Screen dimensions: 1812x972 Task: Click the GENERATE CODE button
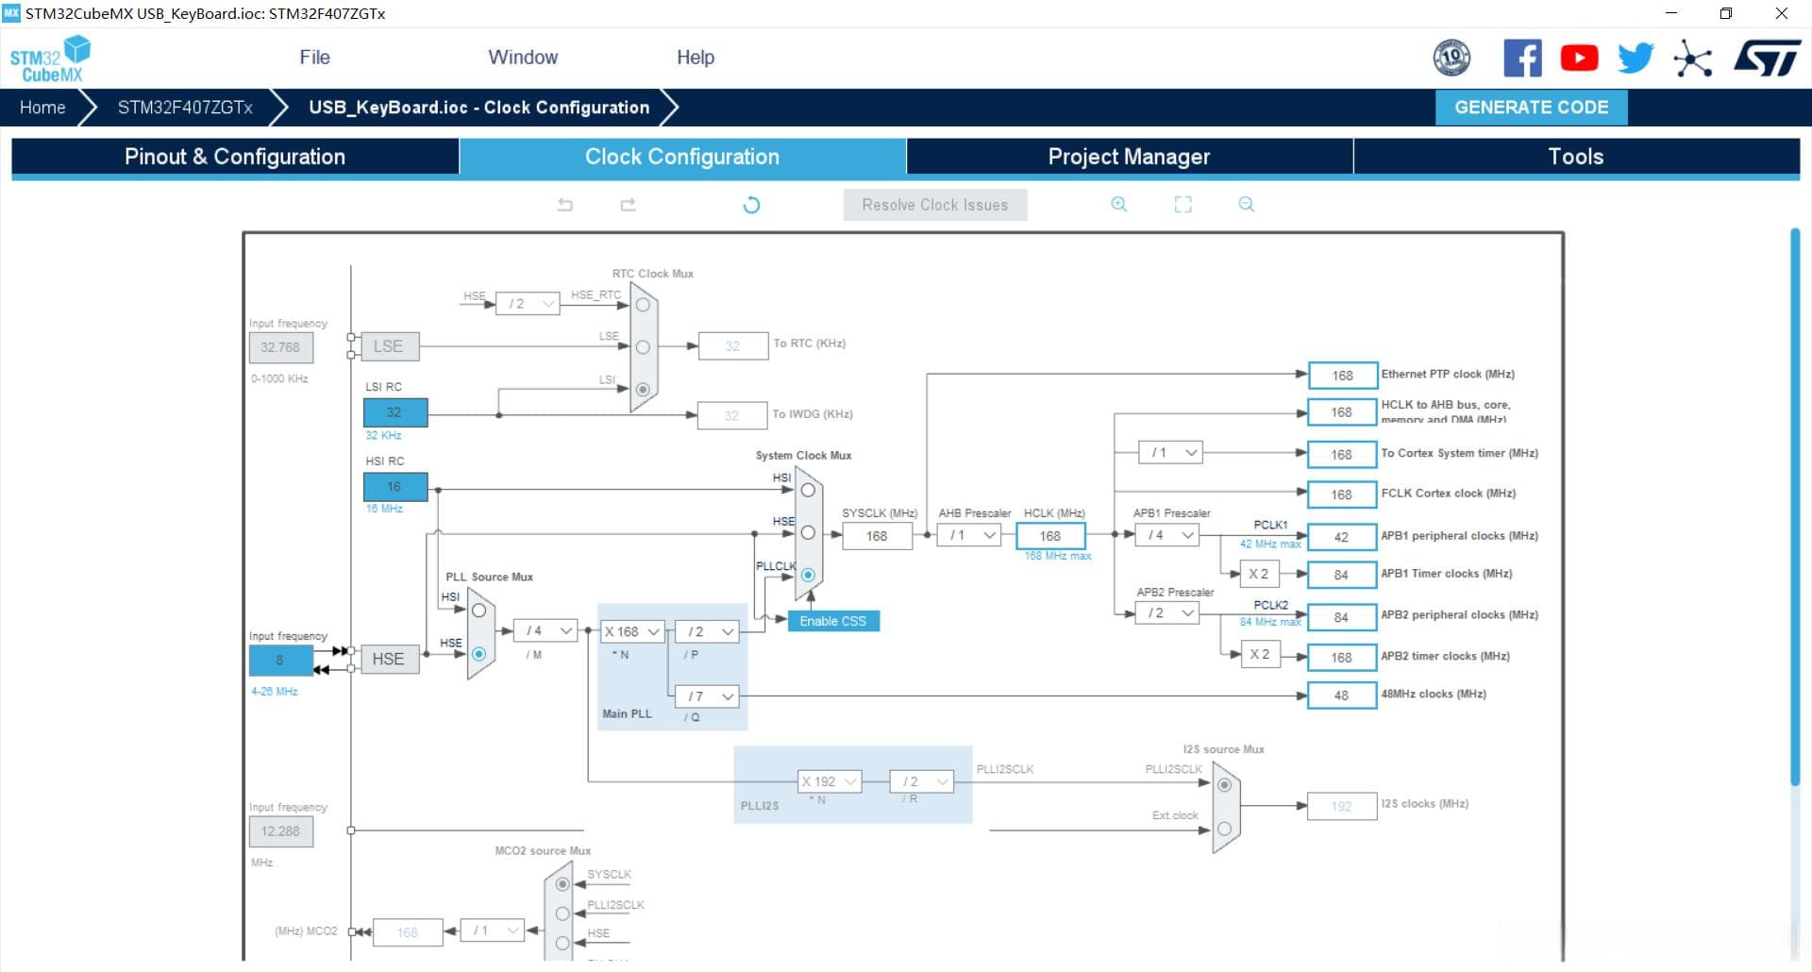coord(1532,108)
